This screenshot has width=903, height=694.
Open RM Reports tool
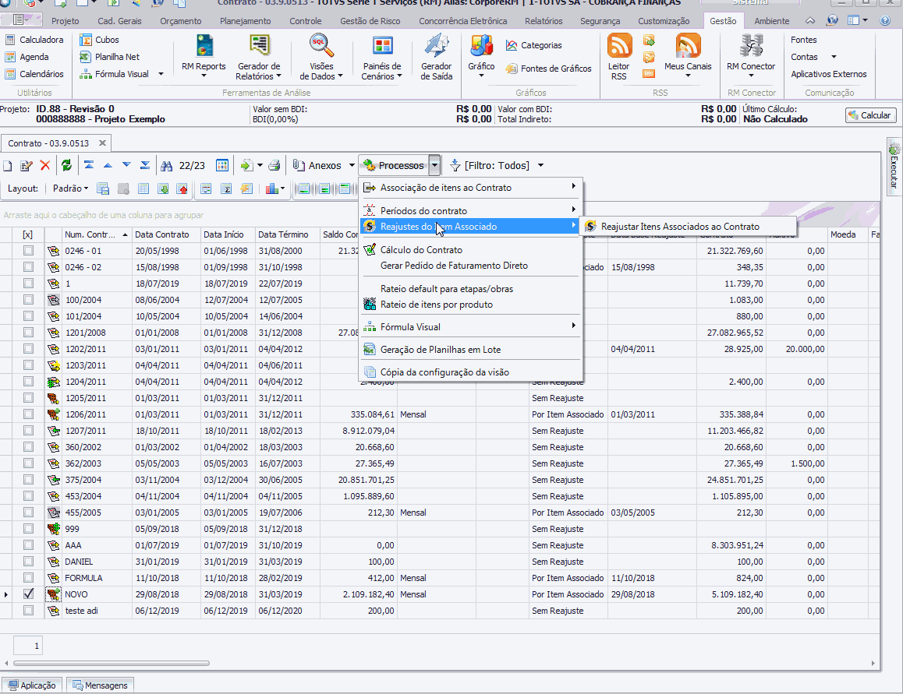coord(204,56)
